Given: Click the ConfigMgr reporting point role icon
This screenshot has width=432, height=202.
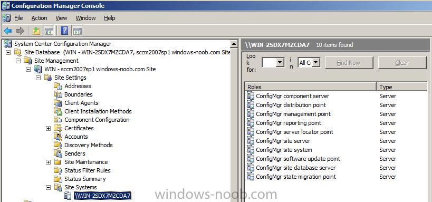Looking at the screenshot, I should click(251, 123).
